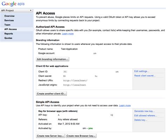Open the Reports section

coord(9,34)
